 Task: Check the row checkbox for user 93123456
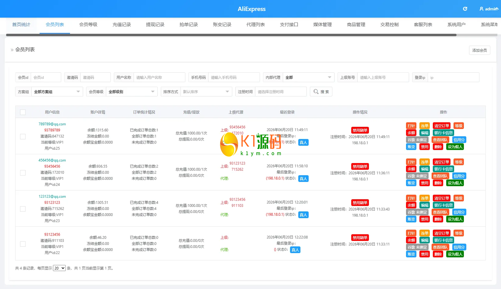pyautogui.click(x=23, y=244)
